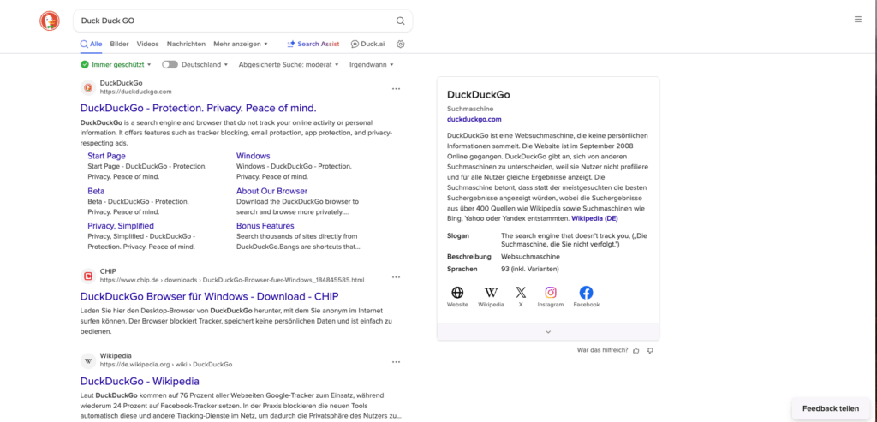877x422 pixels.
Task: Expand the DuckDuckGo info panel chevron
Action: 548,331
